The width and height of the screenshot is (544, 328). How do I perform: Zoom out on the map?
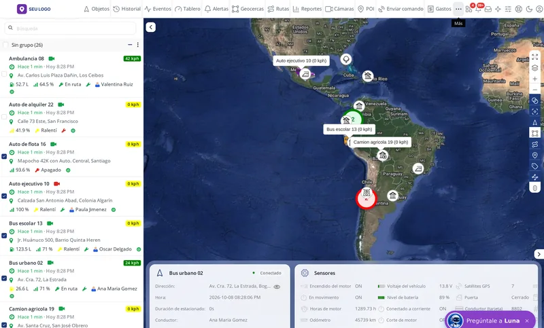[535, 90]
